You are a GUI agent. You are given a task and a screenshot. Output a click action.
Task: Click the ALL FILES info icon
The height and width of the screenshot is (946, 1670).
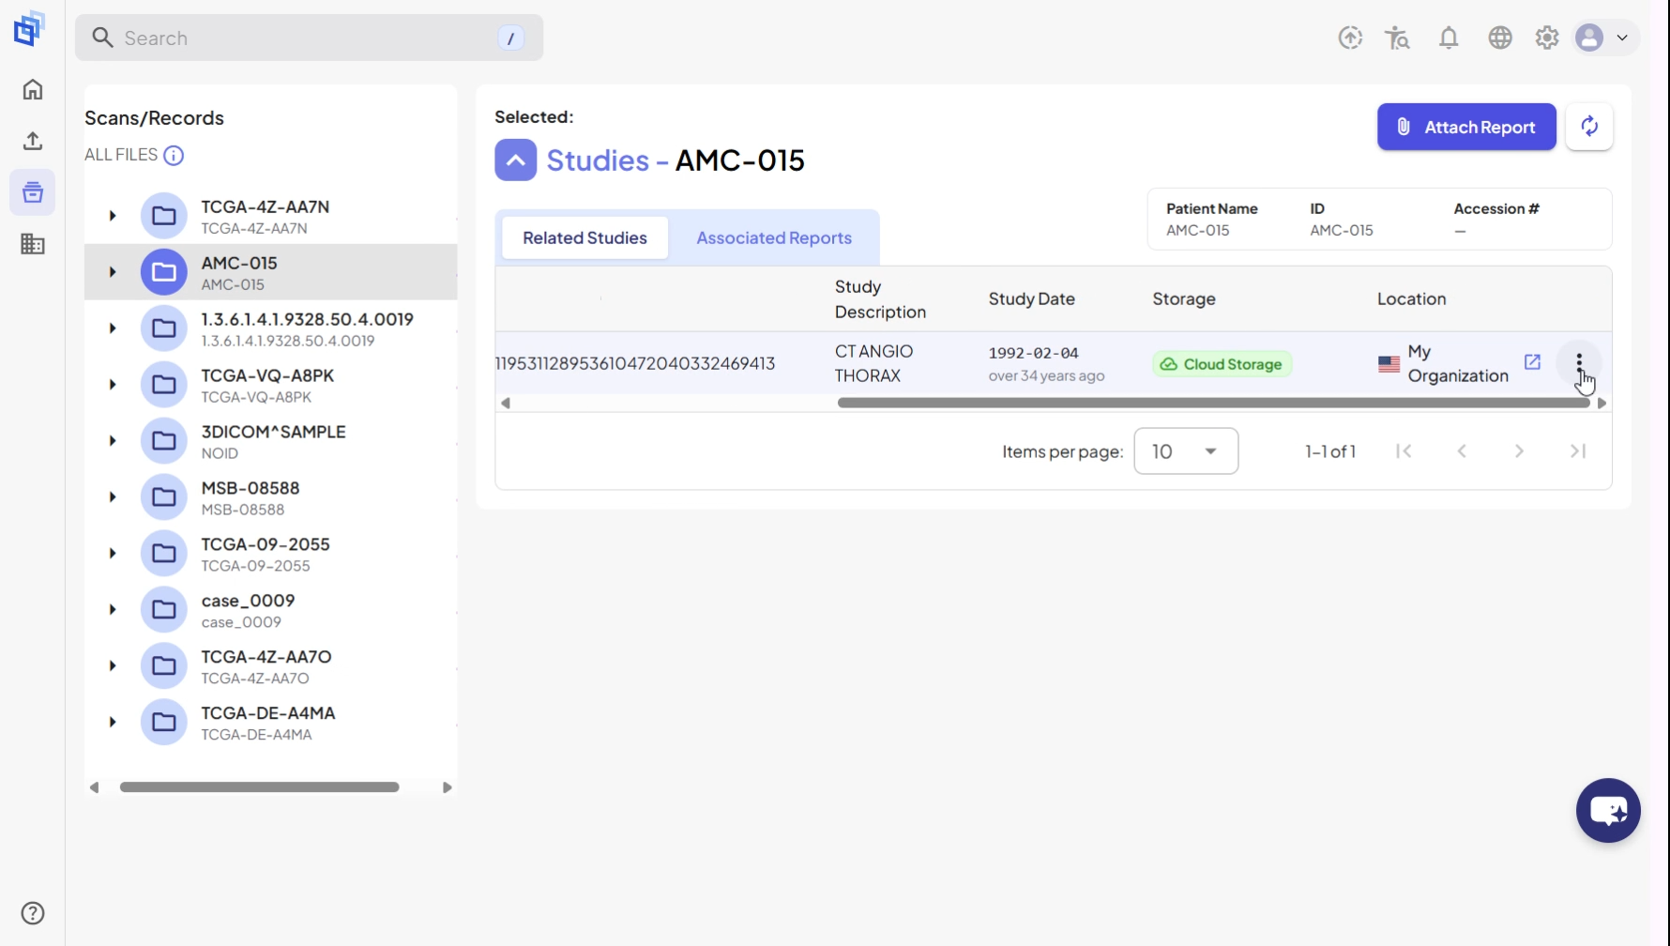pyautogui.click(x=174, y=155)
